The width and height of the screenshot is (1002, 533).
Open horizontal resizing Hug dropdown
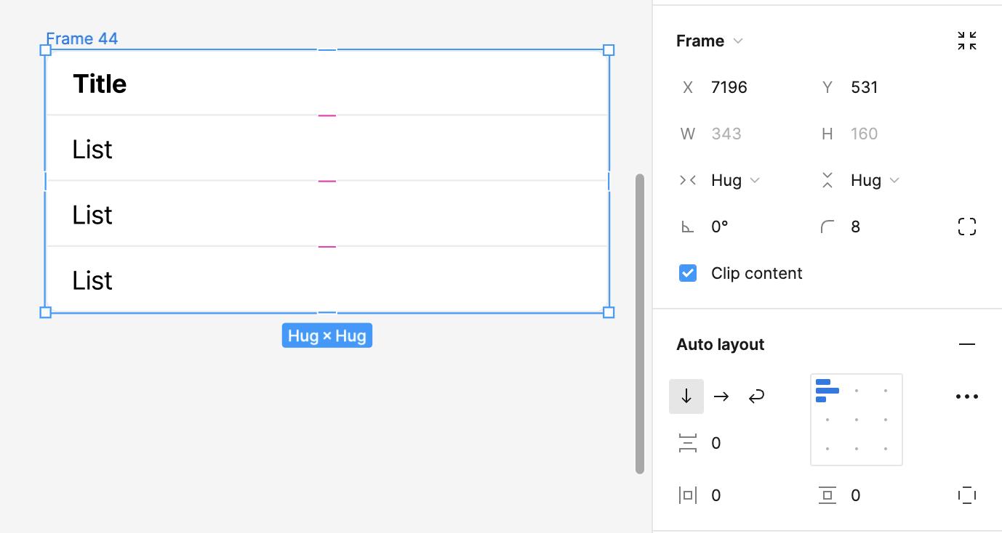pos(734,181)
